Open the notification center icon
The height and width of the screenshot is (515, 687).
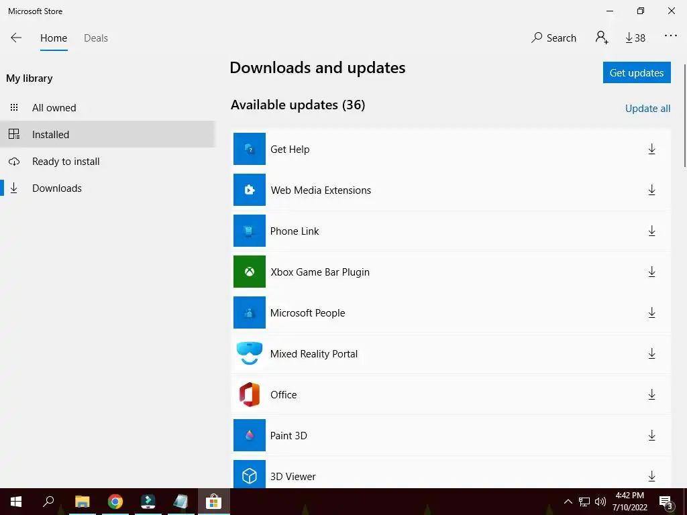666,502
